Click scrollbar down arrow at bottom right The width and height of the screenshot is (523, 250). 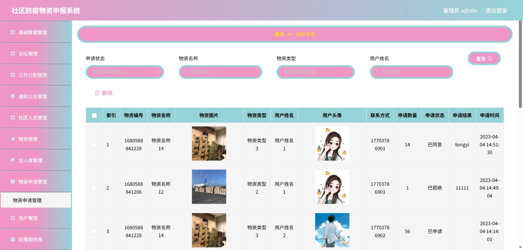pos(521,247)
